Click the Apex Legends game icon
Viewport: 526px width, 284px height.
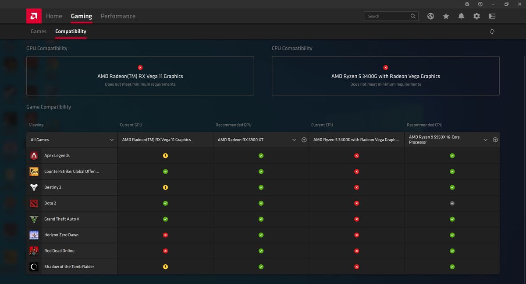pos(34,155)
